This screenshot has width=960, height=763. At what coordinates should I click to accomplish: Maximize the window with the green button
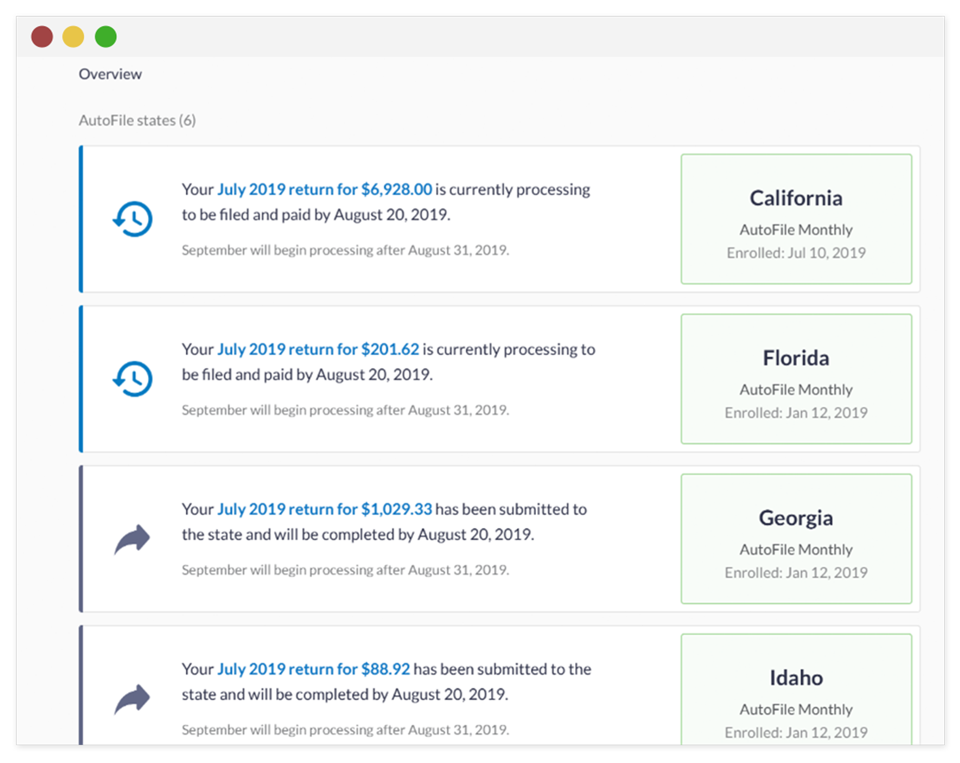coord(106,37)
